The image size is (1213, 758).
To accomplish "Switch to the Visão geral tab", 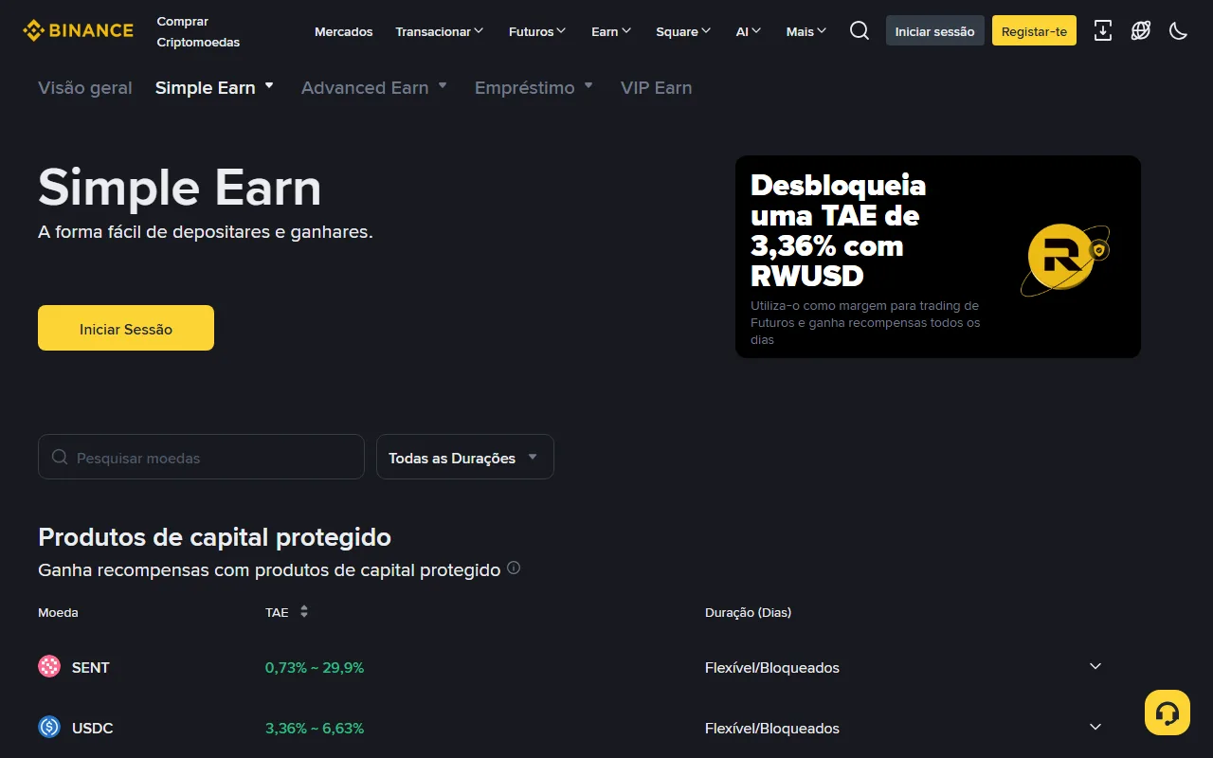I will coord(85,87).
